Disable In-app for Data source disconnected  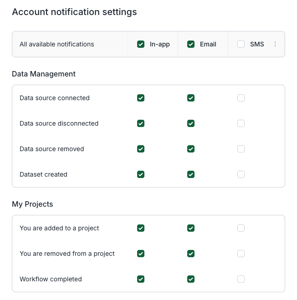141,123
